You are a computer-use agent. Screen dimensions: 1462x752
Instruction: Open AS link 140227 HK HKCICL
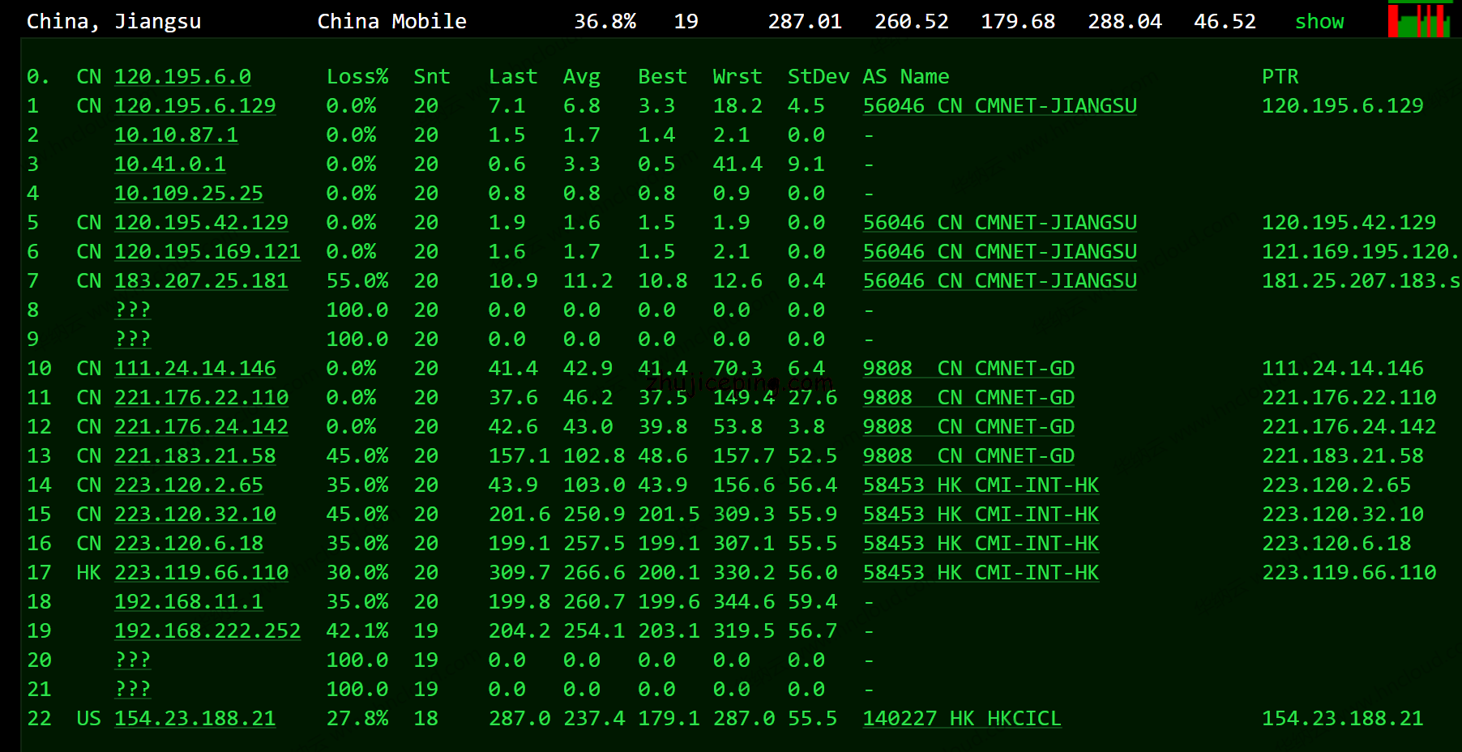tap(962, 719)
